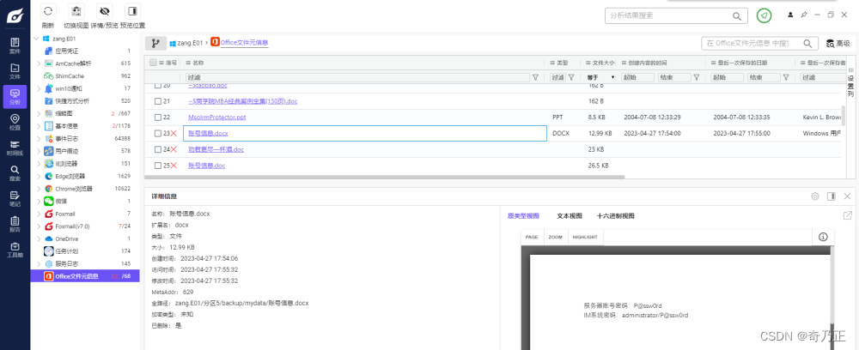Open the 报告 section in sidebar

point(15,224)
